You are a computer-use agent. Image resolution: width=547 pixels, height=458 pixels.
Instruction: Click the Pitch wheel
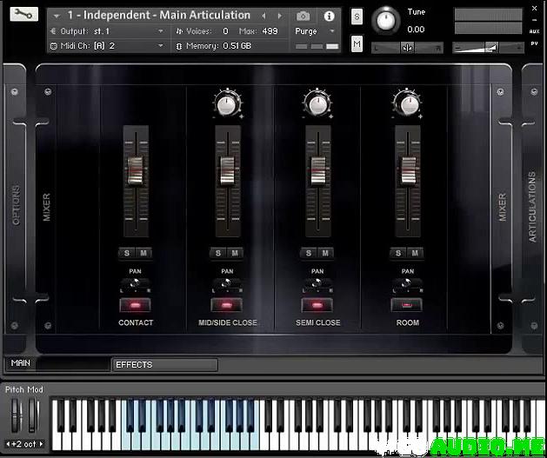click(16, 415)
